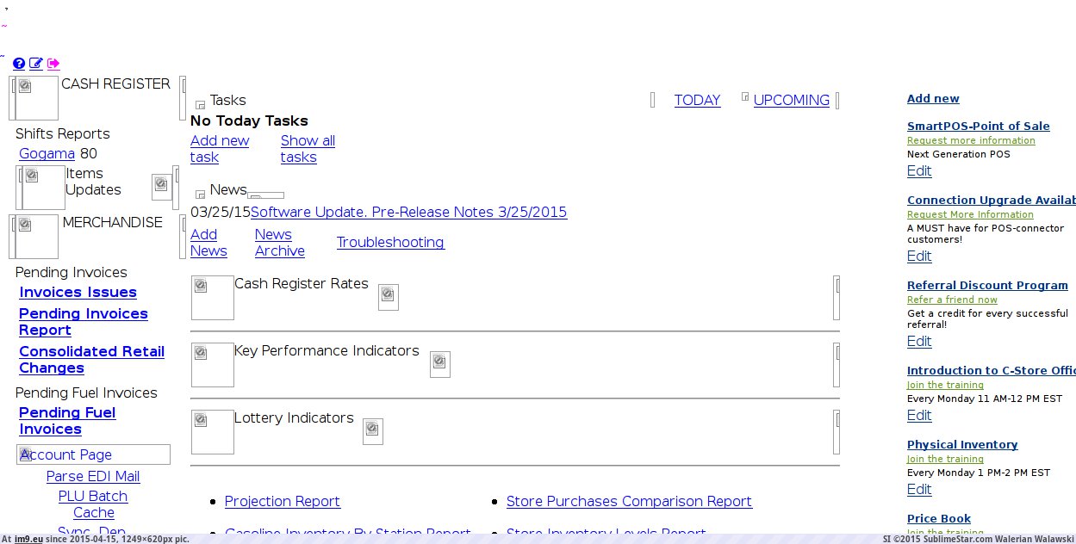Click the icon right of Lottery Indicators
The height and width of the screenshot is (544, 1076).
372,431
